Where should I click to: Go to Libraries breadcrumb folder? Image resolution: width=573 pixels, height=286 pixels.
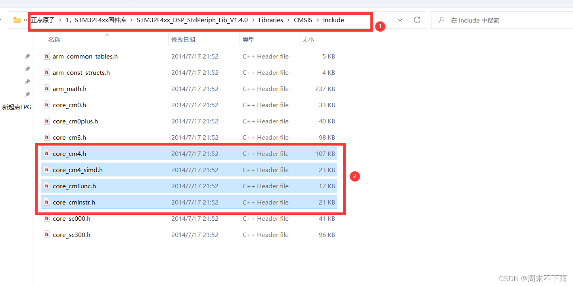point(271,20)
